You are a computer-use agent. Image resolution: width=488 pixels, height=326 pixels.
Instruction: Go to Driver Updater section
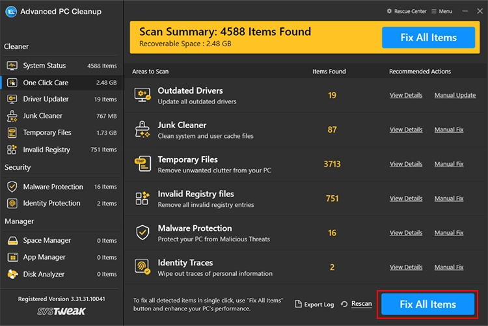point(62,100)
